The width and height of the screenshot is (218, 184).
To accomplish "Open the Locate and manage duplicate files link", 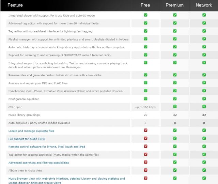I will (x=31, y=131).
